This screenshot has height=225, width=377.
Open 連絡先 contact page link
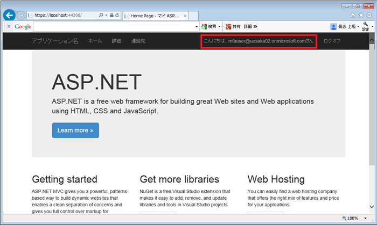coord(138,41)
